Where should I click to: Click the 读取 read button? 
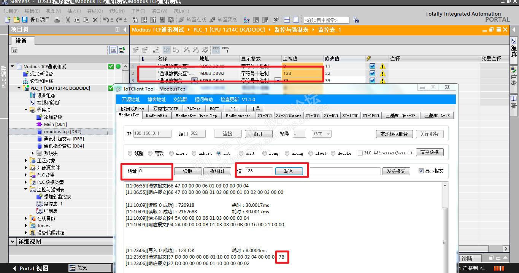point(187,171)
